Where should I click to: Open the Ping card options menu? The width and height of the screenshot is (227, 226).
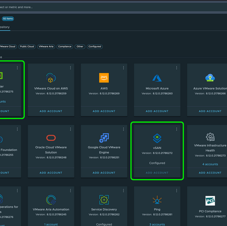click(177, 191)
